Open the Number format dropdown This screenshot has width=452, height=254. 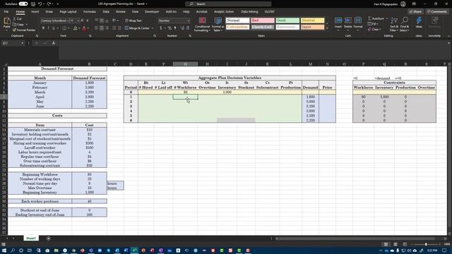[x=189, y=20]
